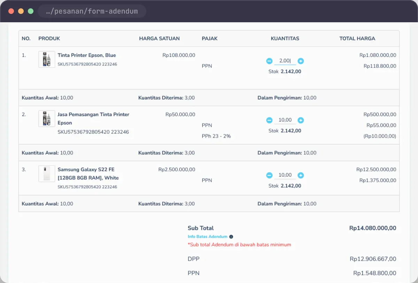
Task: Add one to Samsung Galaxy S22 FE quantity
Action: (x=301, y=175)
